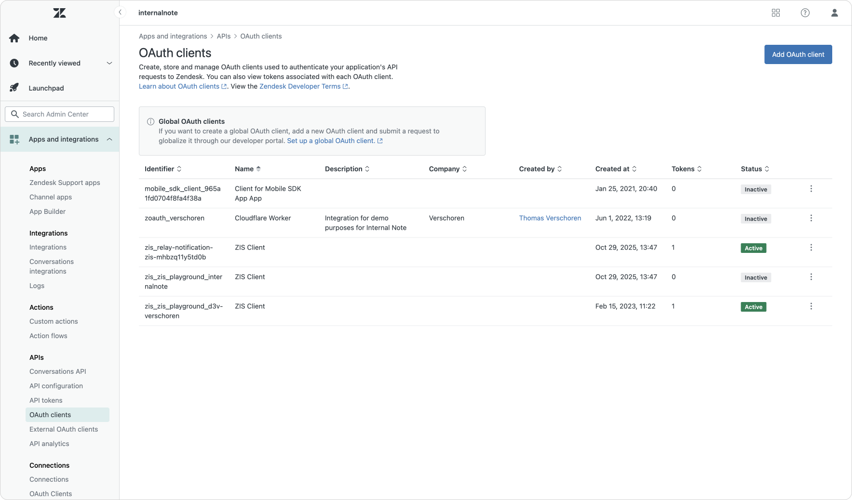852x500 pixels.
Task: Collapse the sidebar with the chevron button
Action: click(x=120, y=12)
